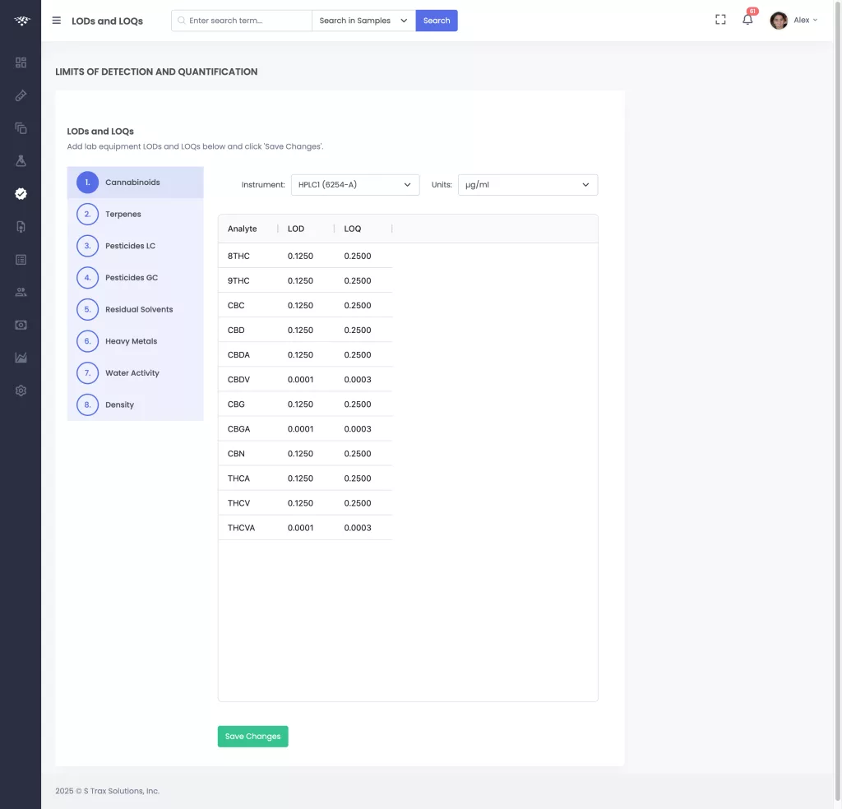Switch to the Pesticides LC step
842x809 pixels.
(x=136, y=246)
